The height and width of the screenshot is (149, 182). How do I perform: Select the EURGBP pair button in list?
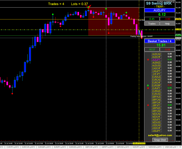coord(156,85)
